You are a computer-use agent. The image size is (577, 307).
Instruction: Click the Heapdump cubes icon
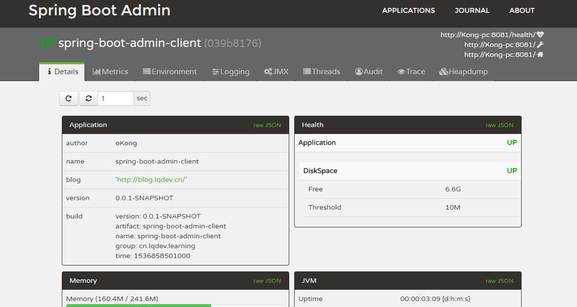pyautogui.click(x=444, y=72)
